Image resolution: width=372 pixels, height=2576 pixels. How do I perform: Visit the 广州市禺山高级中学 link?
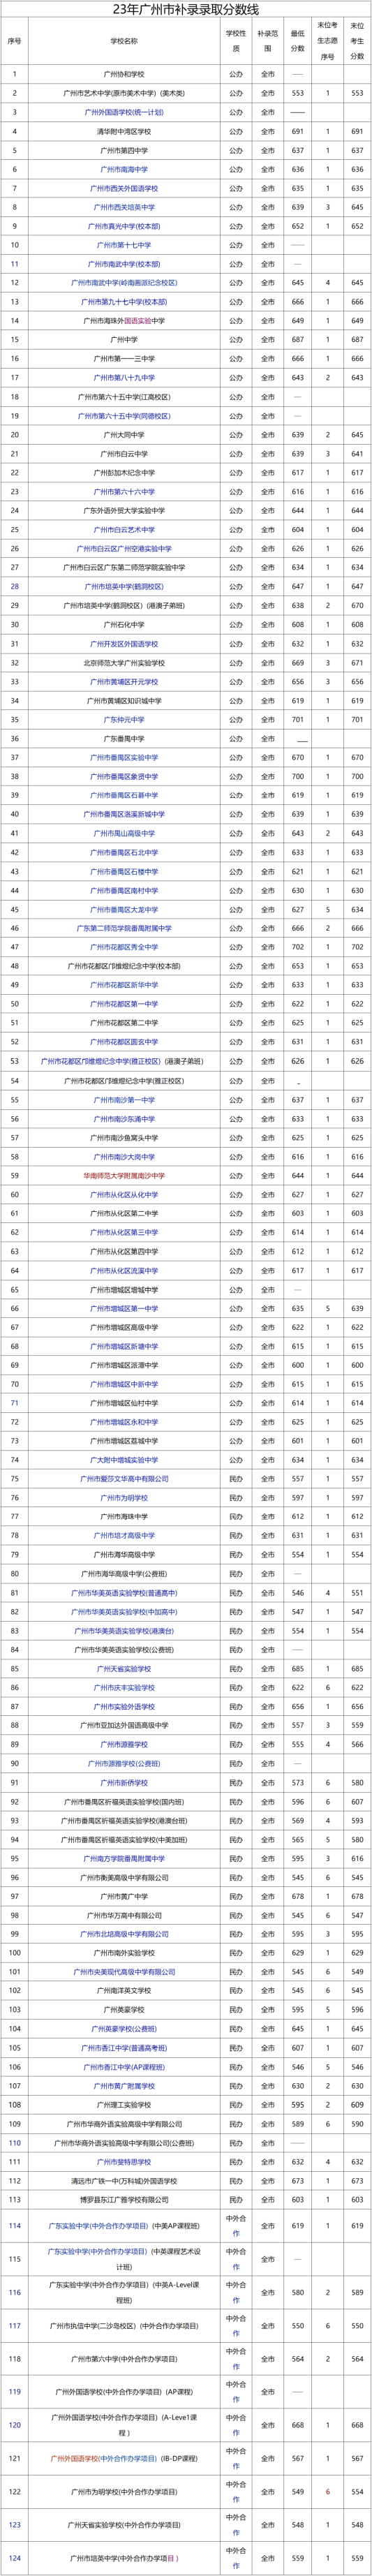[124, 833]
